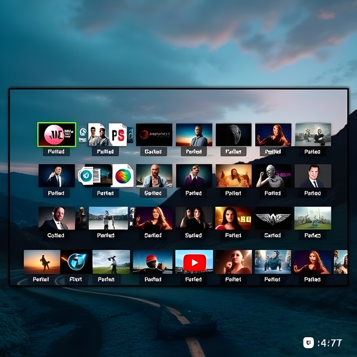Click the white rounded badge icon near clock
The image size is (357, 357).
point(309,343)
